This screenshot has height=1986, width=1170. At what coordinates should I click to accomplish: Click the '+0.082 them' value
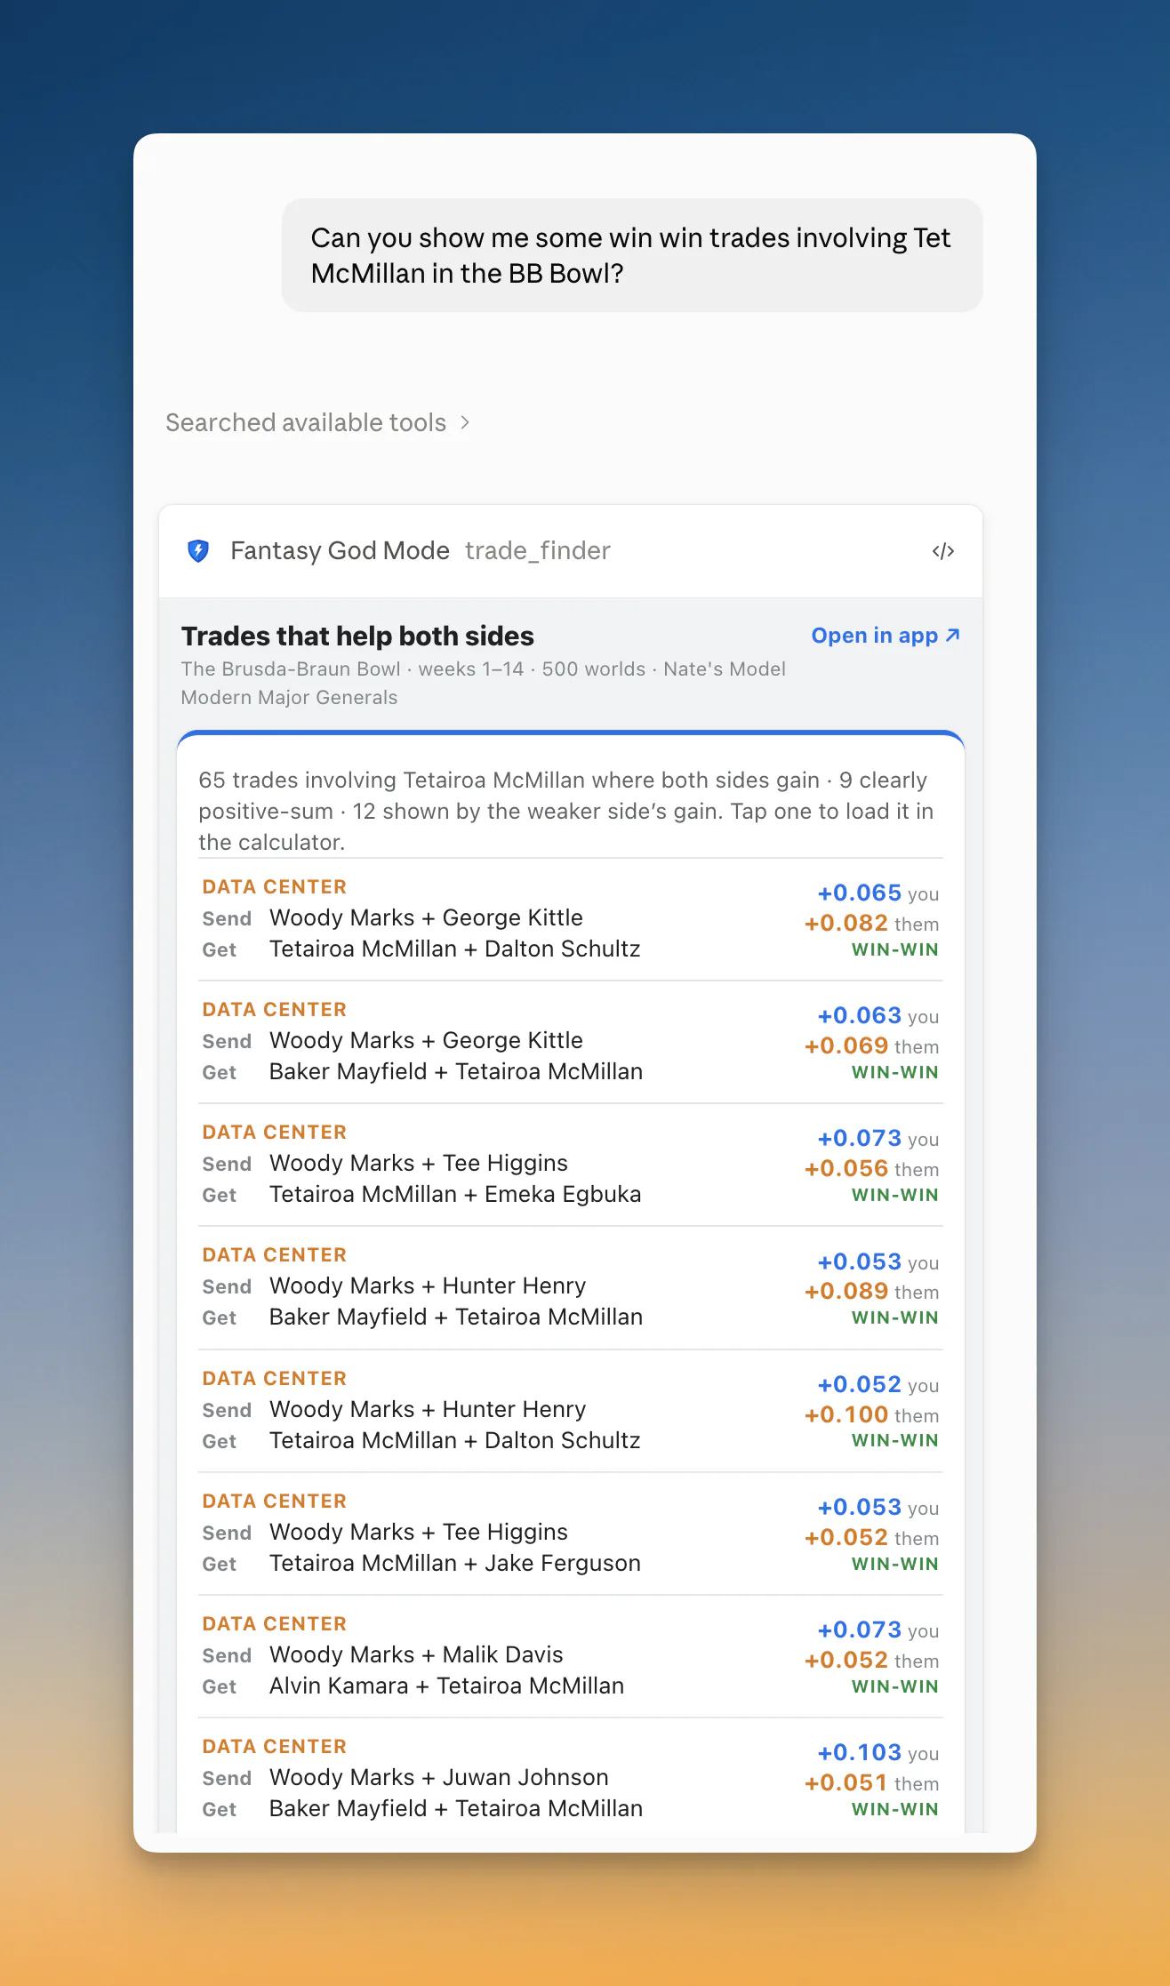tap(871, 923)
